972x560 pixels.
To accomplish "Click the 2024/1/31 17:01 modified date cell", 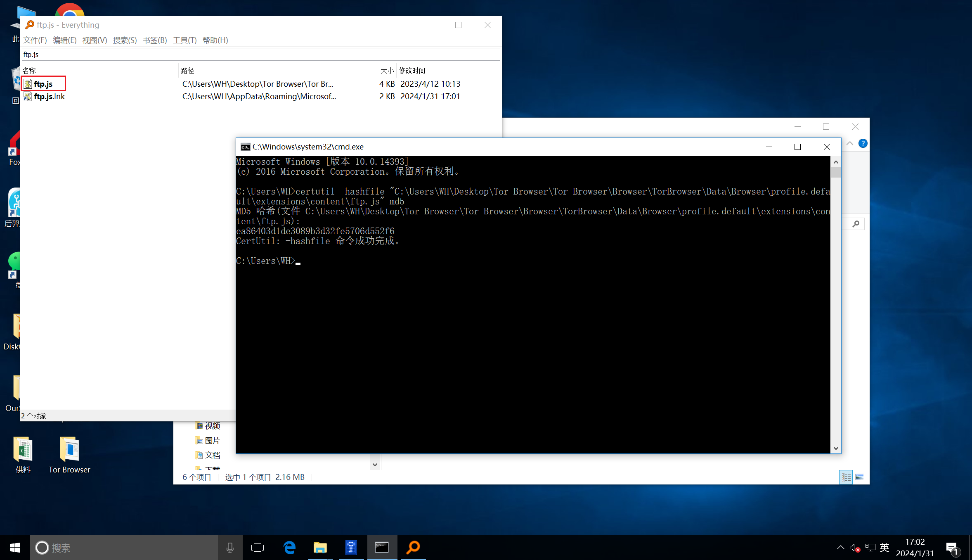I will pos(430,96).
